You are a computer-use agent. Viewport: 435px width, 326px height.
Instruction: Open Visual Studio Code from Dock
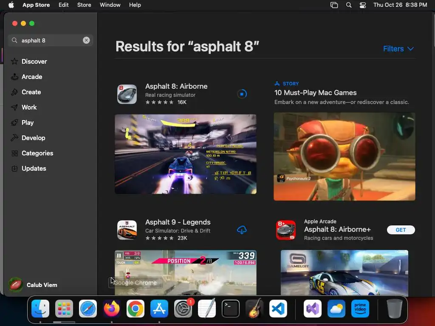pos(278,309)
